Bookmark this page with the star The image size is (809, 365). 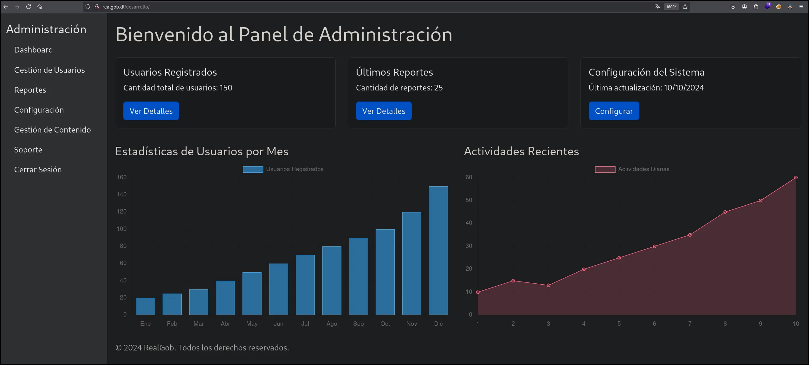click(x=685, y=7)
